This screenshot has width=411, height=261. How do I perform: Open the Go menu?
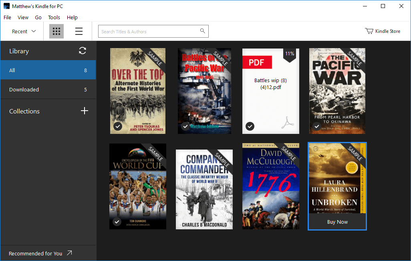click(38, 17)
